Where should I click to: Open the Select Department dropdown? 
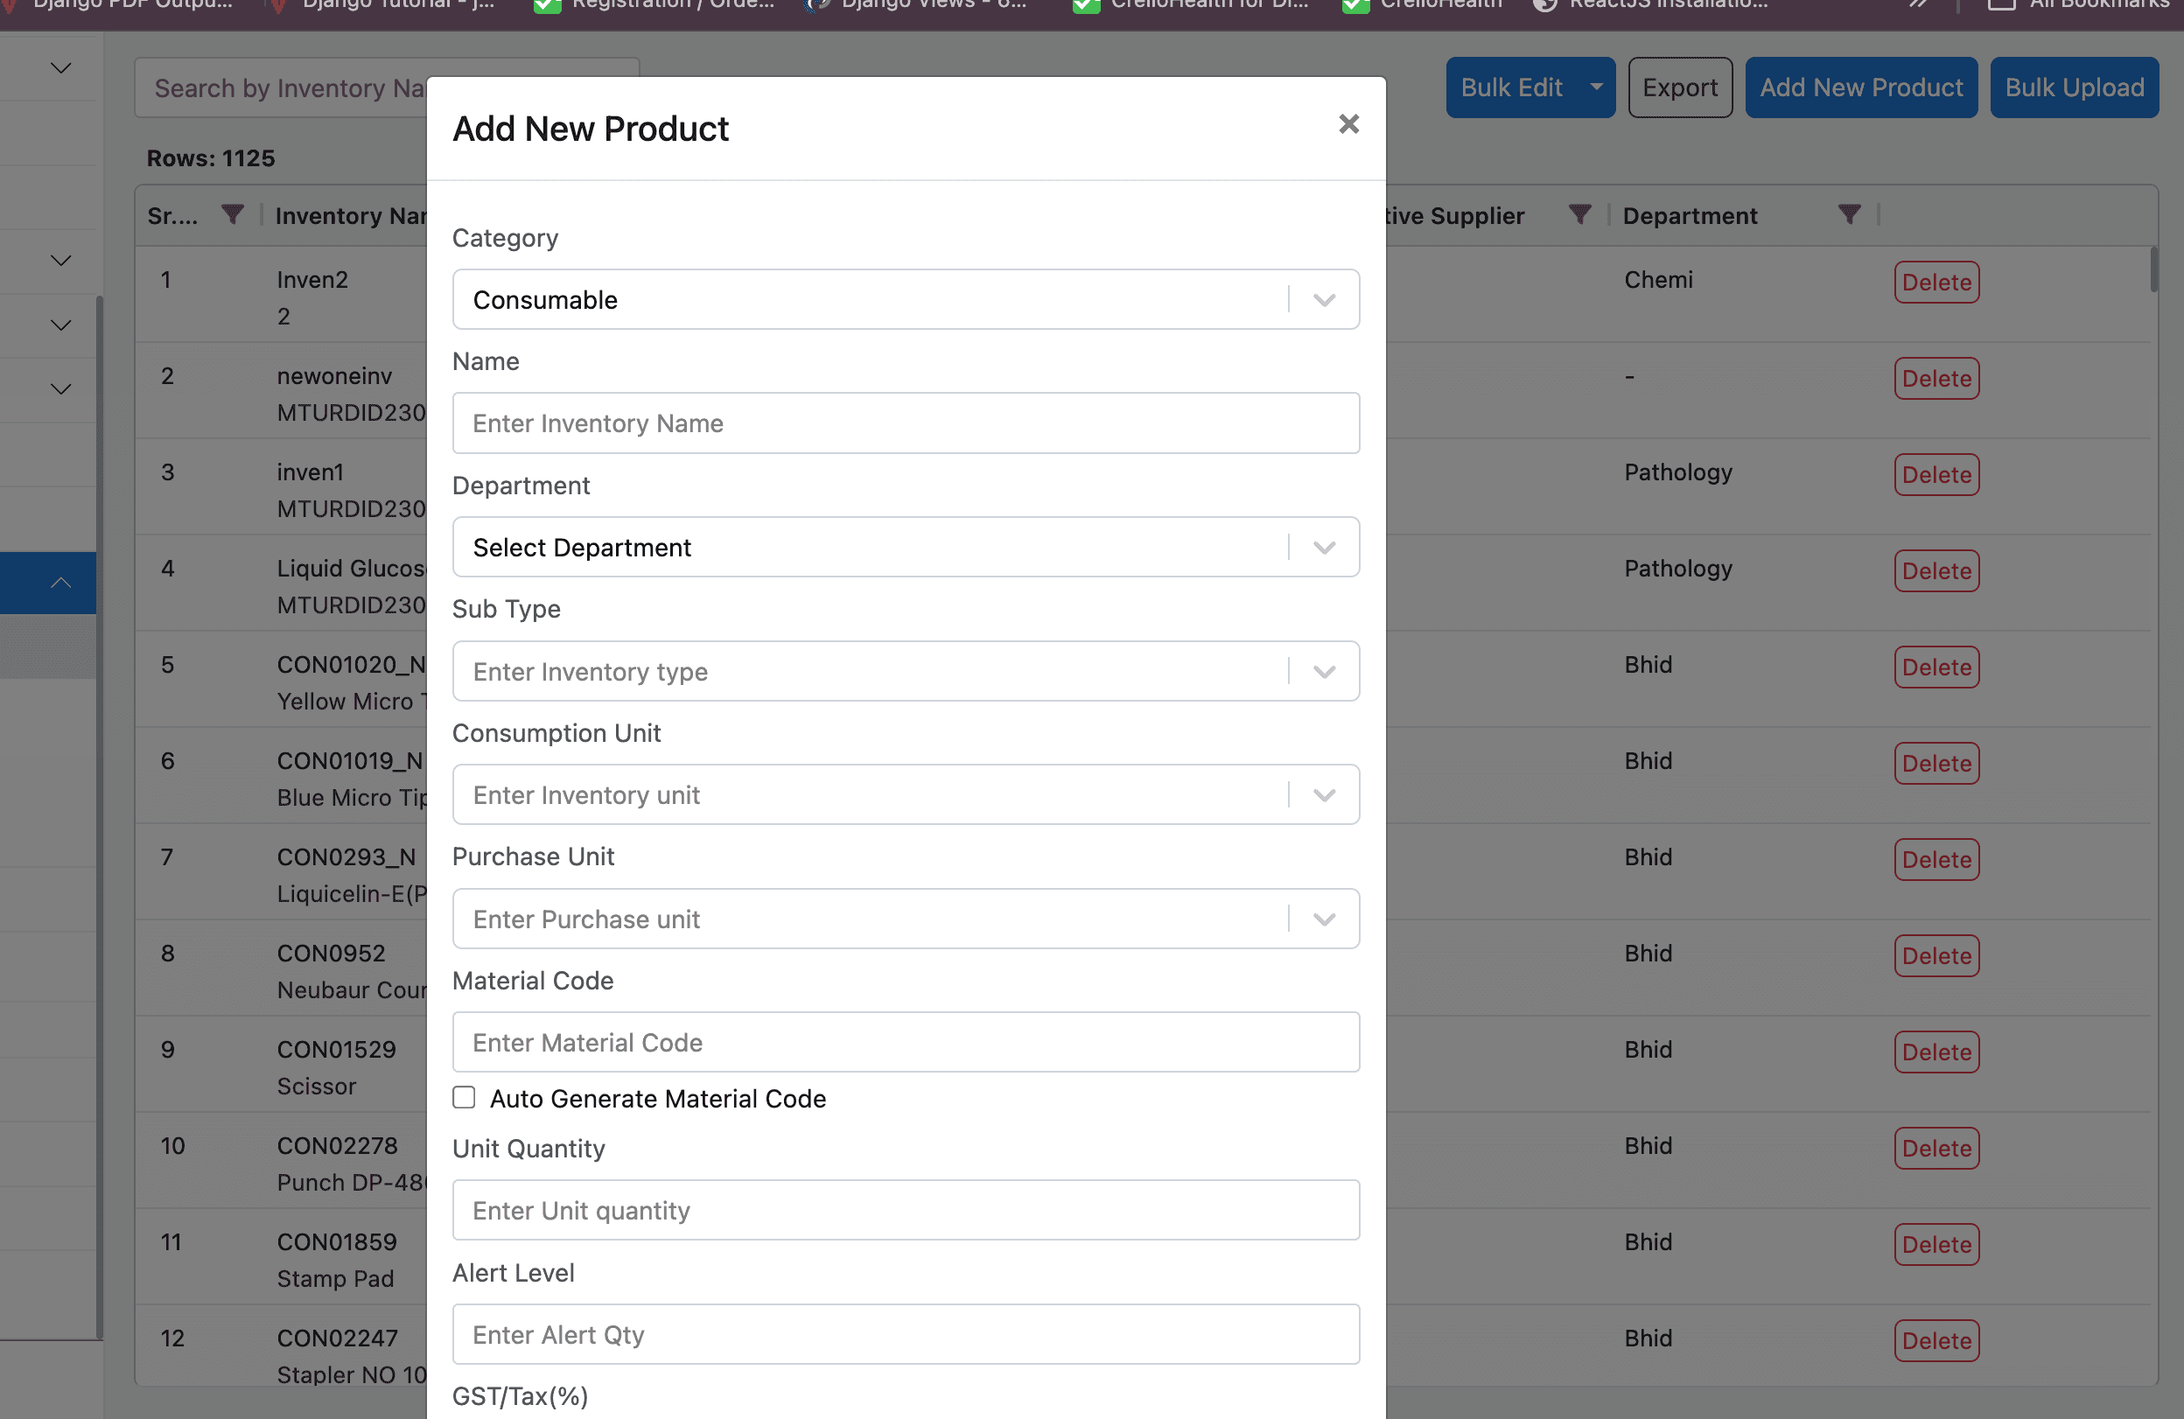(x=906, y=547)
